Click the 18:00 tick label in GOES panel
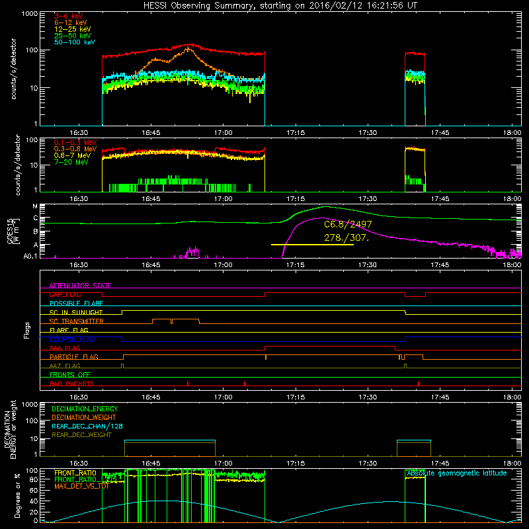The width and height of the screenshot is (529, 529). click(512, 265)
